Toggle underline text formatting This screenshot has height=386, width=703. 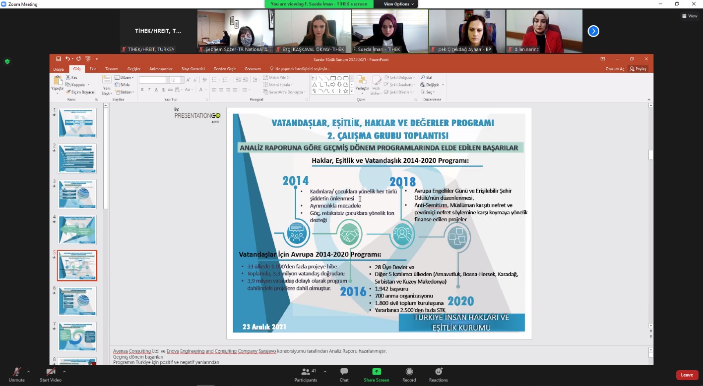pos(156,90)
